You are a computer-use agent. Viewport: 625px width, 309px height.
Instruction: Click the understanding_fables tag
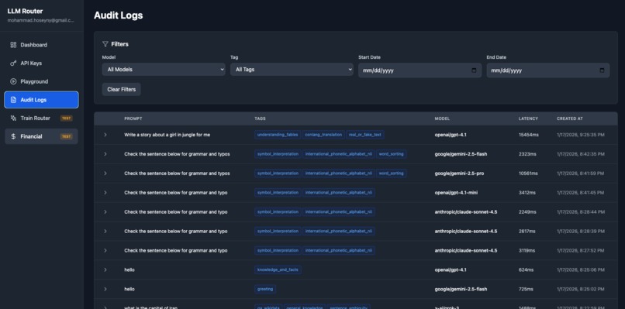[x=278, y=135]
